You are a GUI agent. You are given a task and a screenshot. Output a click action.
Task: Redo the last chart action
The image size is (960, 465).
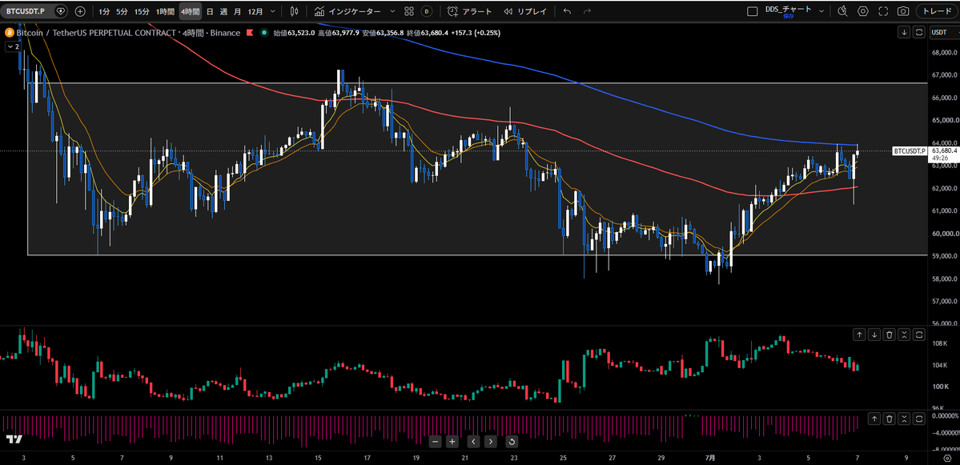588,11
